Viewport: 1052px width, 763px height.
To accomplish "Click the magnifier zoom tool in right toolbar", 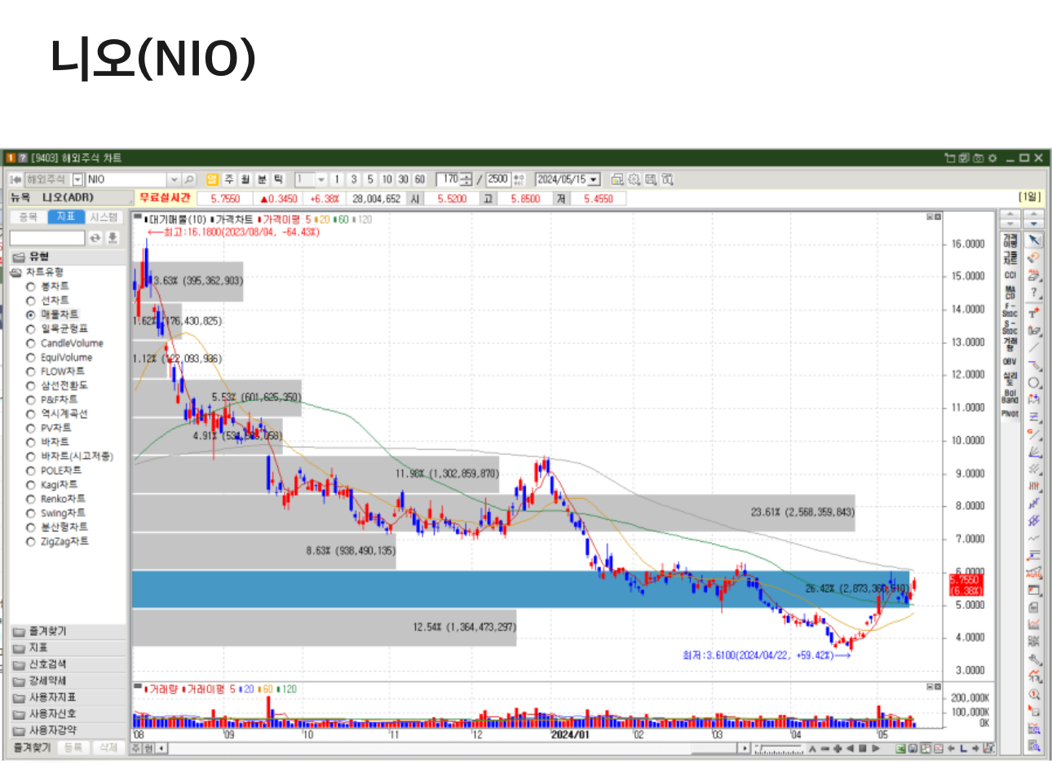I will click(x=1034, y=695).
